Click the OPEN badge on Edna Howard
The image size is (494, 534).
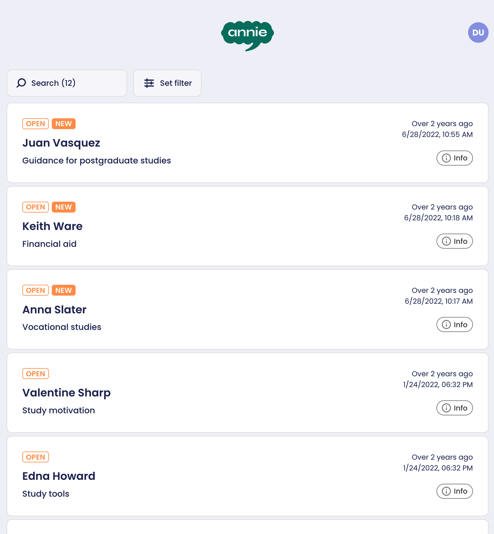point(36,457)
